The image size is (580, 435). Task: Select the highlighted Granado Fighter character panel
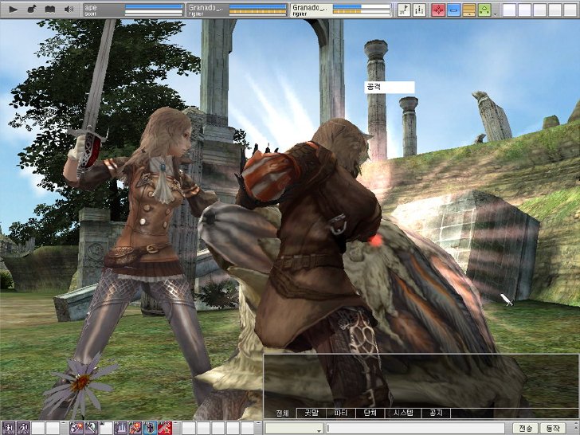point(341,10)
